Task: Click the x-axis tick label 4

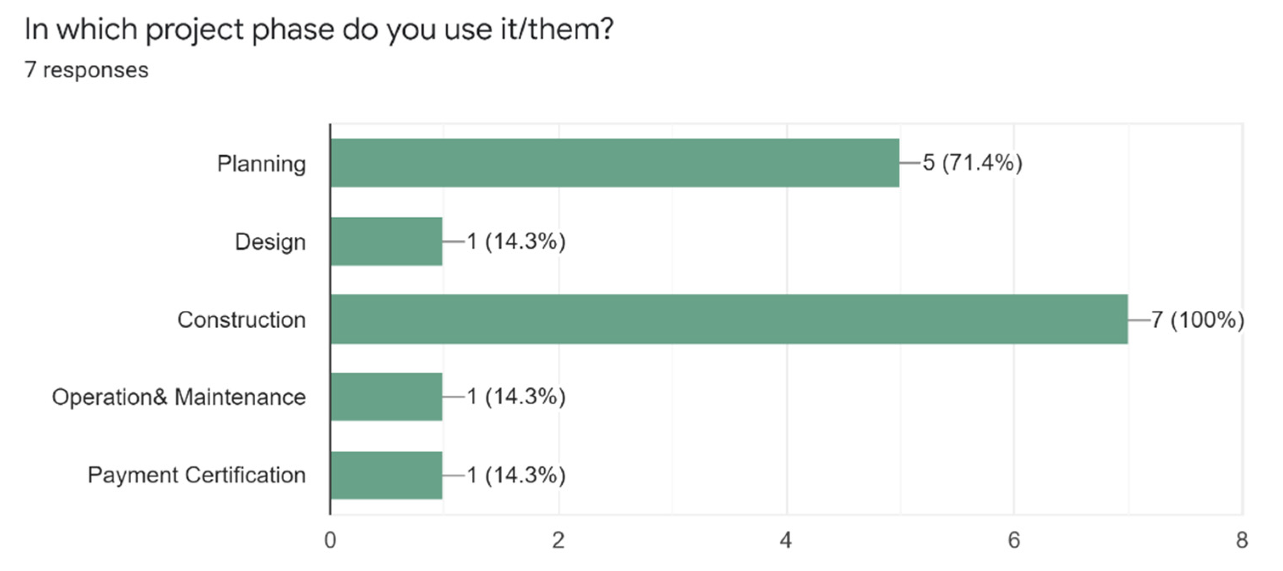Action: 786,540
